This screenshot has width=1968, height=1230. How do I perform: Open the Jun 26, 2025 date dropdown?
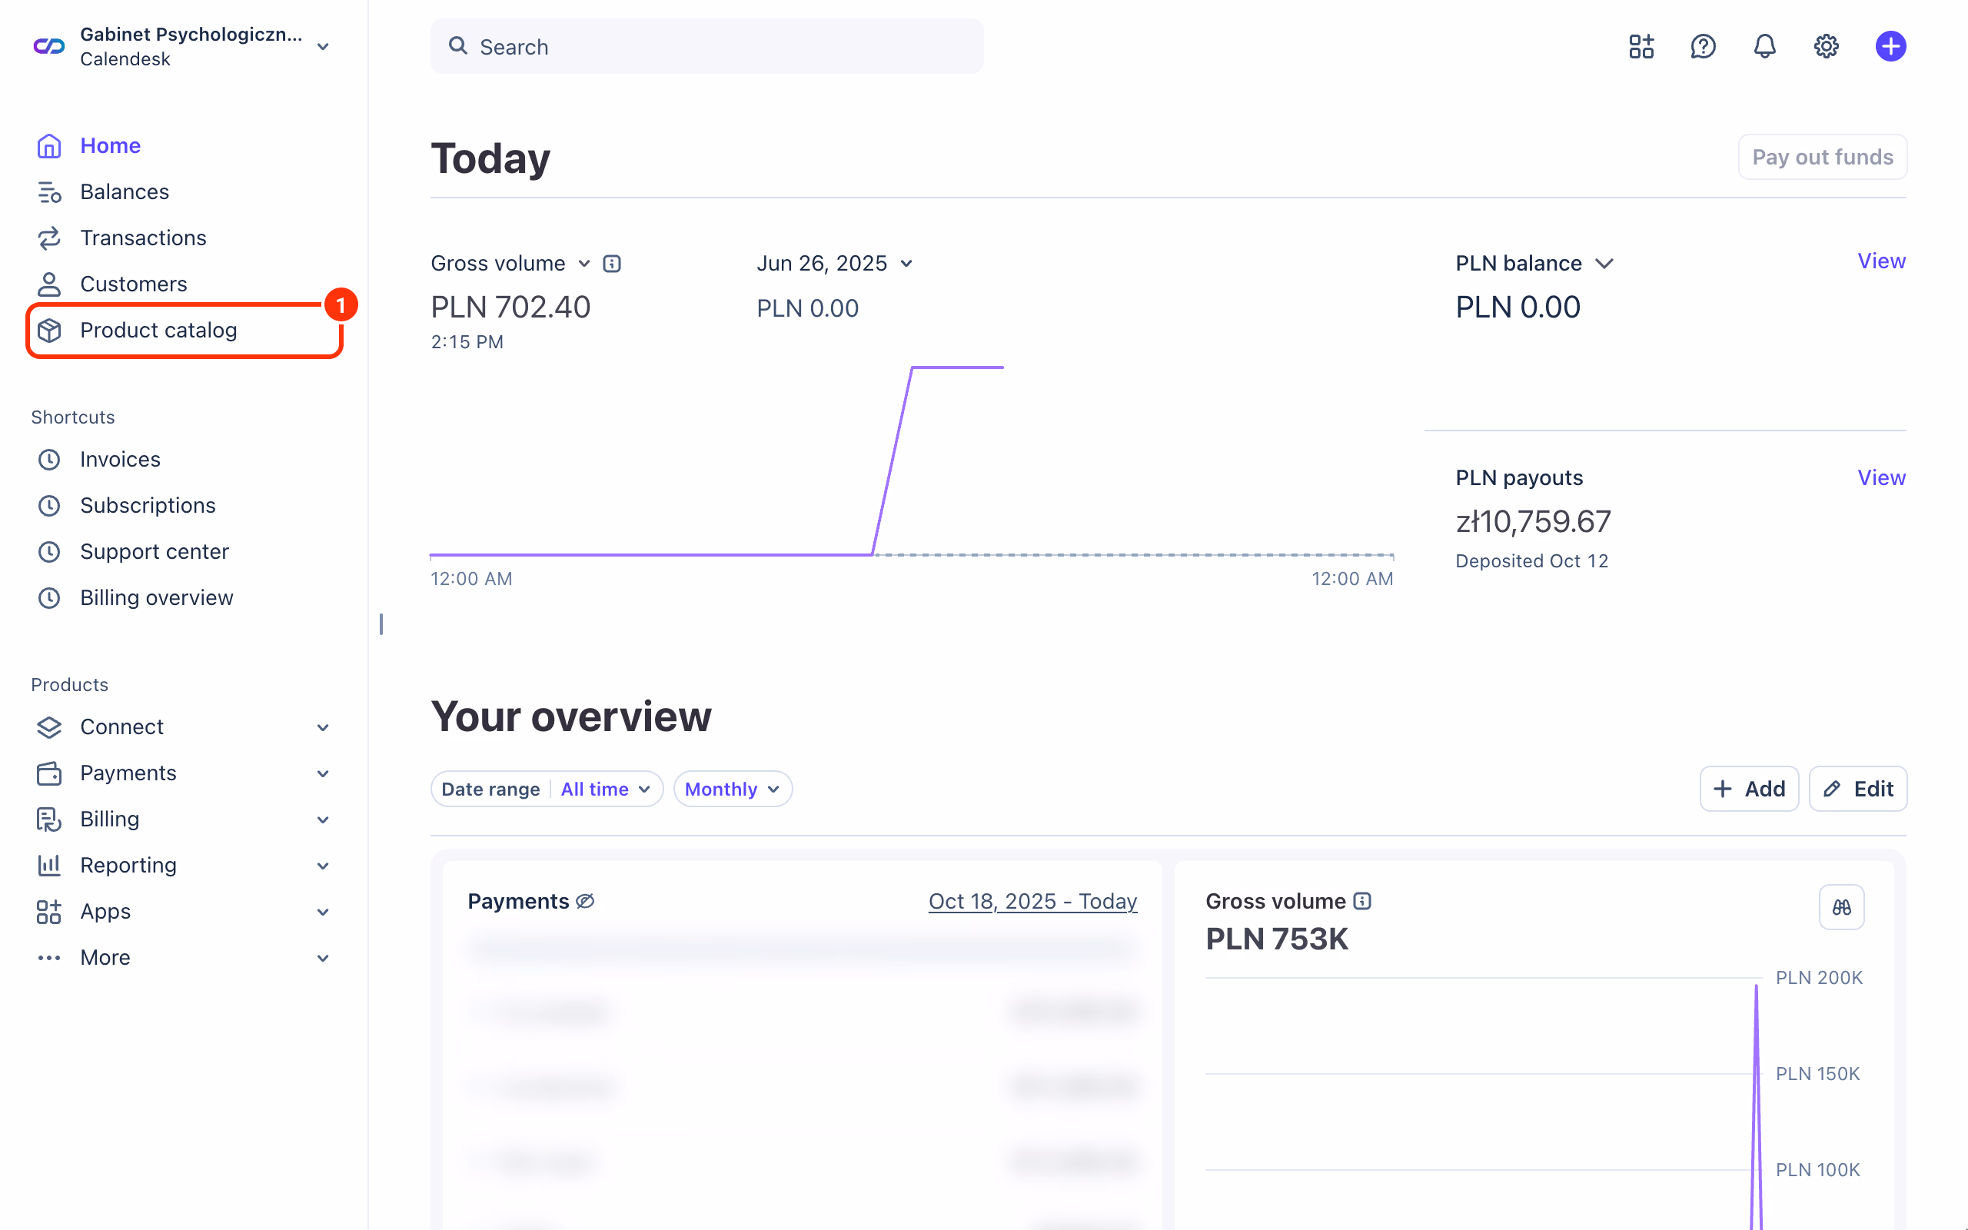click(x=835, y=264)
